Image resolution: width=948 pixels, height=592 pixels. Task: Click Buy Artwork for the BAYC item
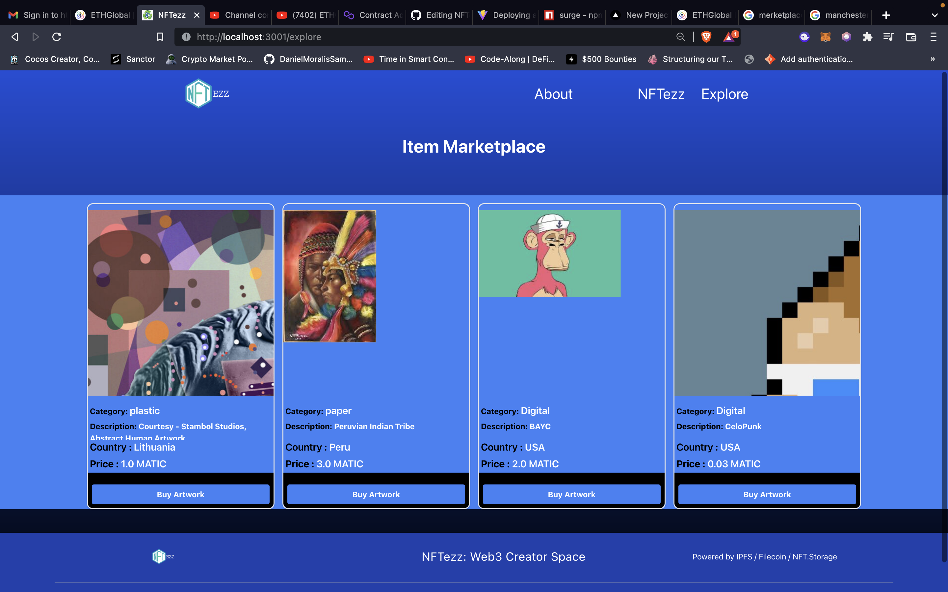point(571,494)
